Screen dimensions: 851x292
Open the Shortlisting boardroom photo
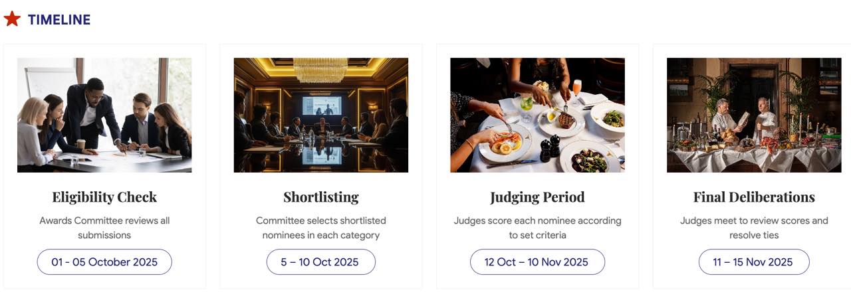pos(321,115)
